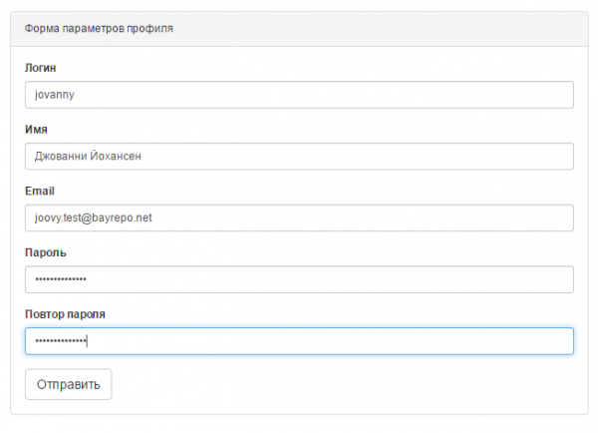The width and height of the screenshot is (598, 433).
Task: Click the Отправить submit button
Action: click(68, 384)
